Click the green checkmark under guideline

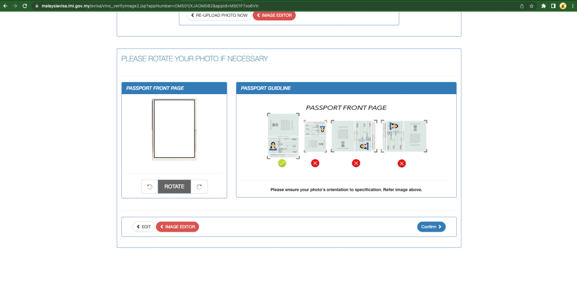(282, 163)
